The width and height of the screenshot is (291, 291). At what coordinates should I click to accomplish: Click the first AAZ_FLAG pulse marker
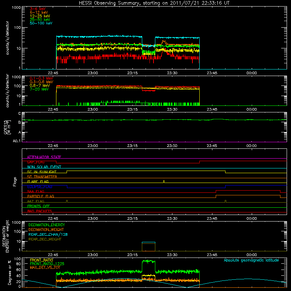(67, 201)
